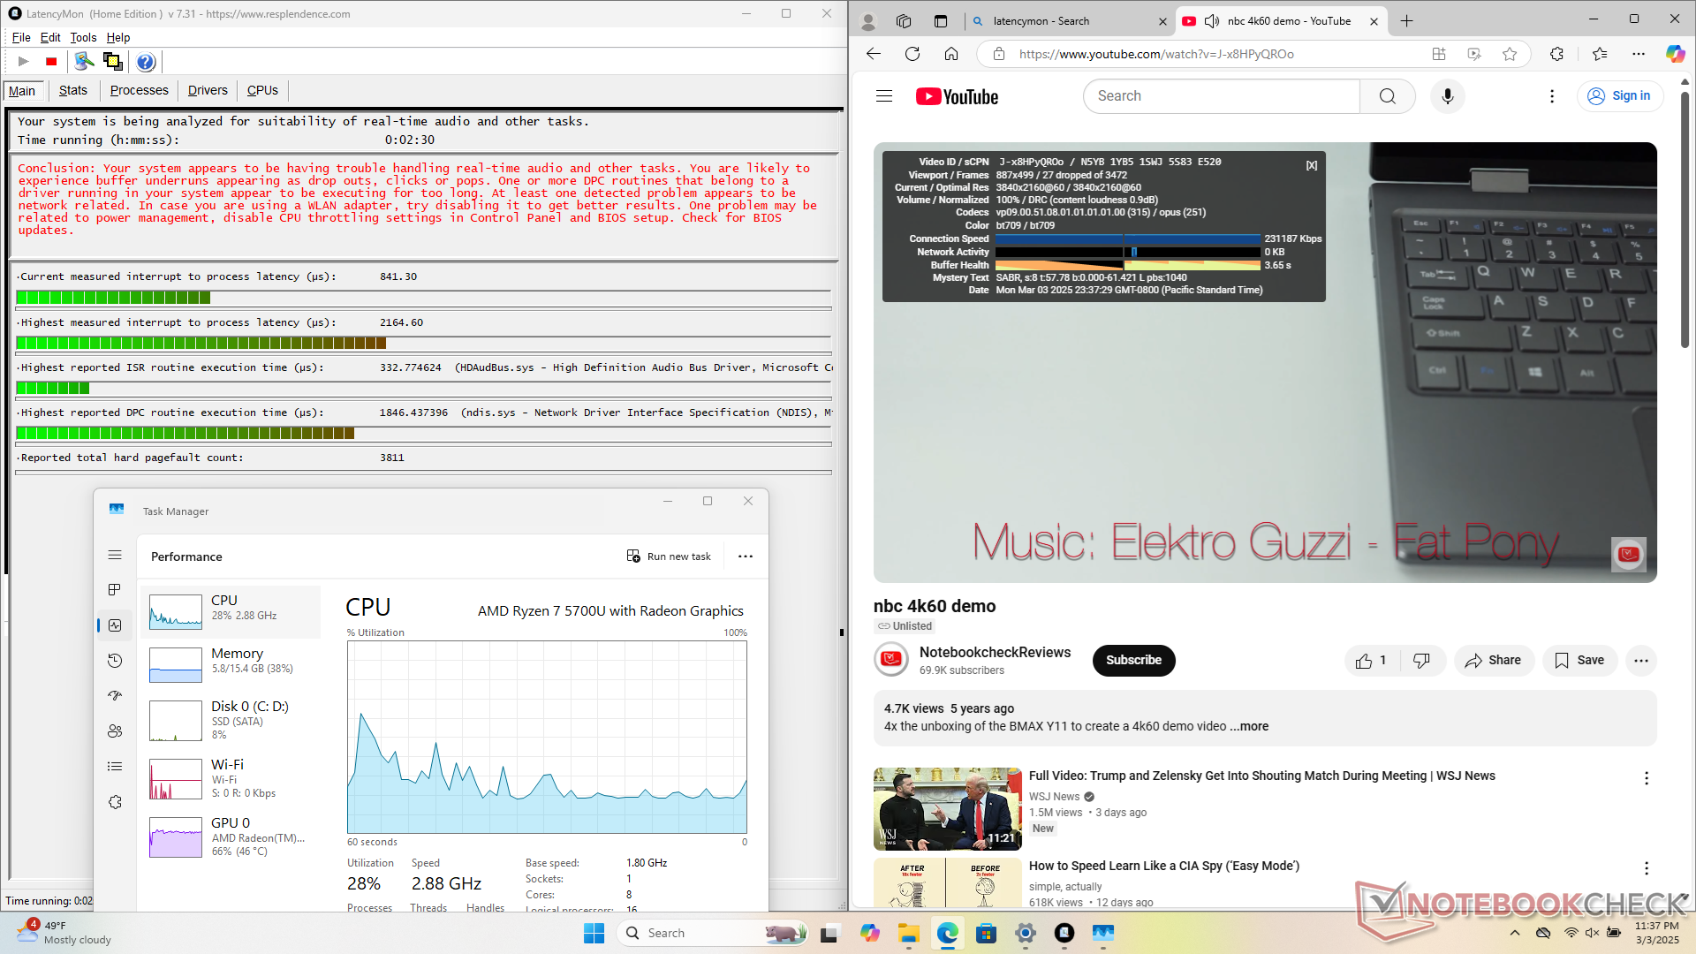Select Task Manager Performance sidebar icon
1696x954 pixels.
point(115,625)
